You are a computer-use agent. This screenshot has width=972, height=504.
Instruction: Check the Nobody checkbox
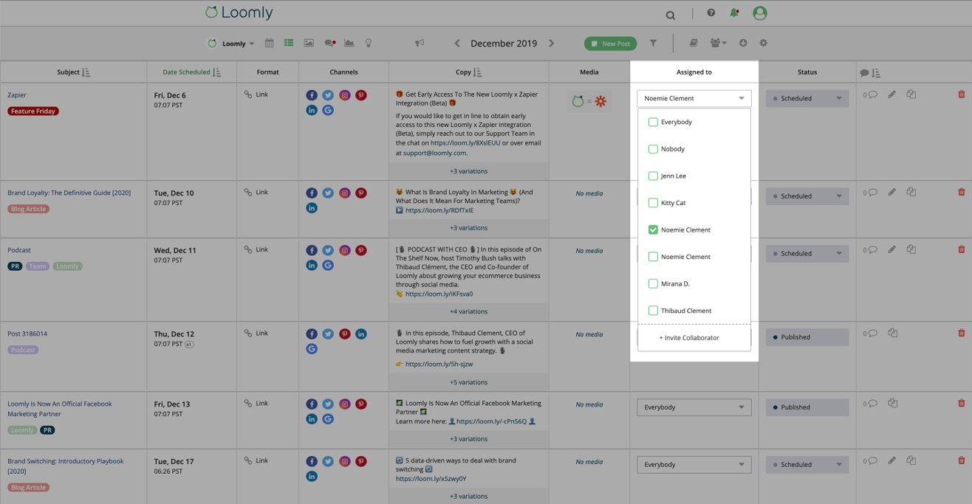pyautogui.click(x=653, y=149)
